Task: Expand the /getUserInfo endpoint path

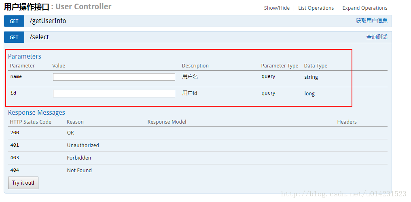Action: (48, 21)
